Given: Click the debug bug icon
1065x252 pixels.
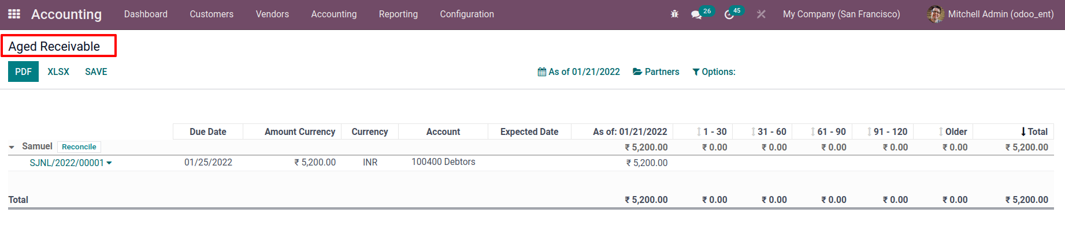Looking at the screenshot, I should [674, 14].
